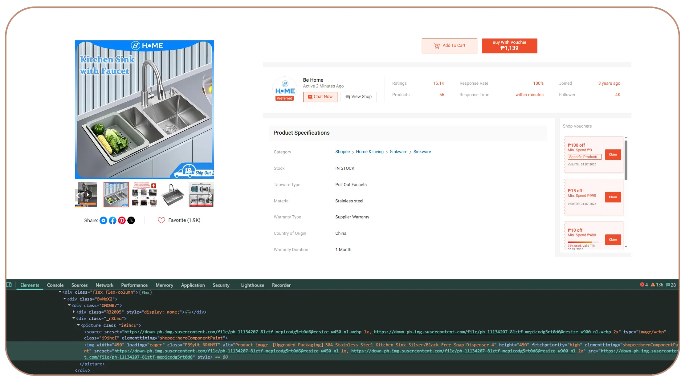Expand the R32005 div node
The image size is (685, 382).
pos(74,312)
